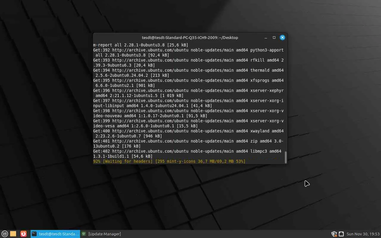Maximize the terminal window
This screenshot has width=381, height=238.
[274, 37]
